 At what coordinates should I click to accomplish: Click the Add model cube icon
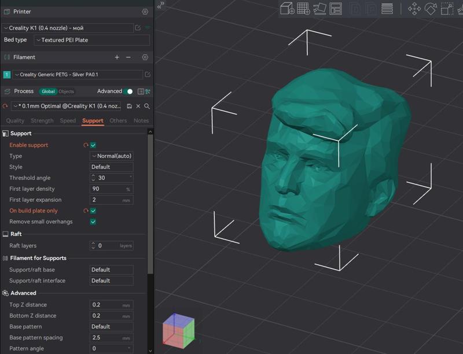287,9
